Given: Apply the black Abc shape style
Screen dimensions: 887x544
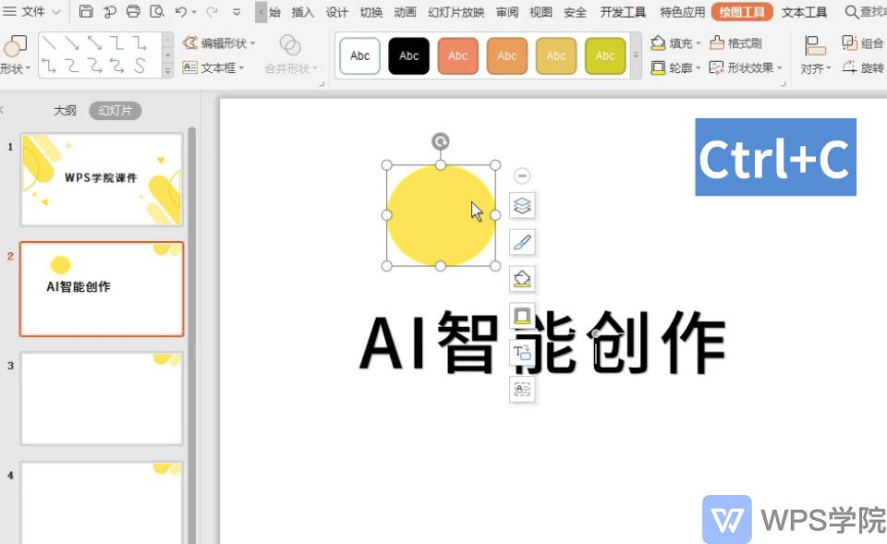Looking at the screenshot, I should pyautogui.click(x=408, y=56).
